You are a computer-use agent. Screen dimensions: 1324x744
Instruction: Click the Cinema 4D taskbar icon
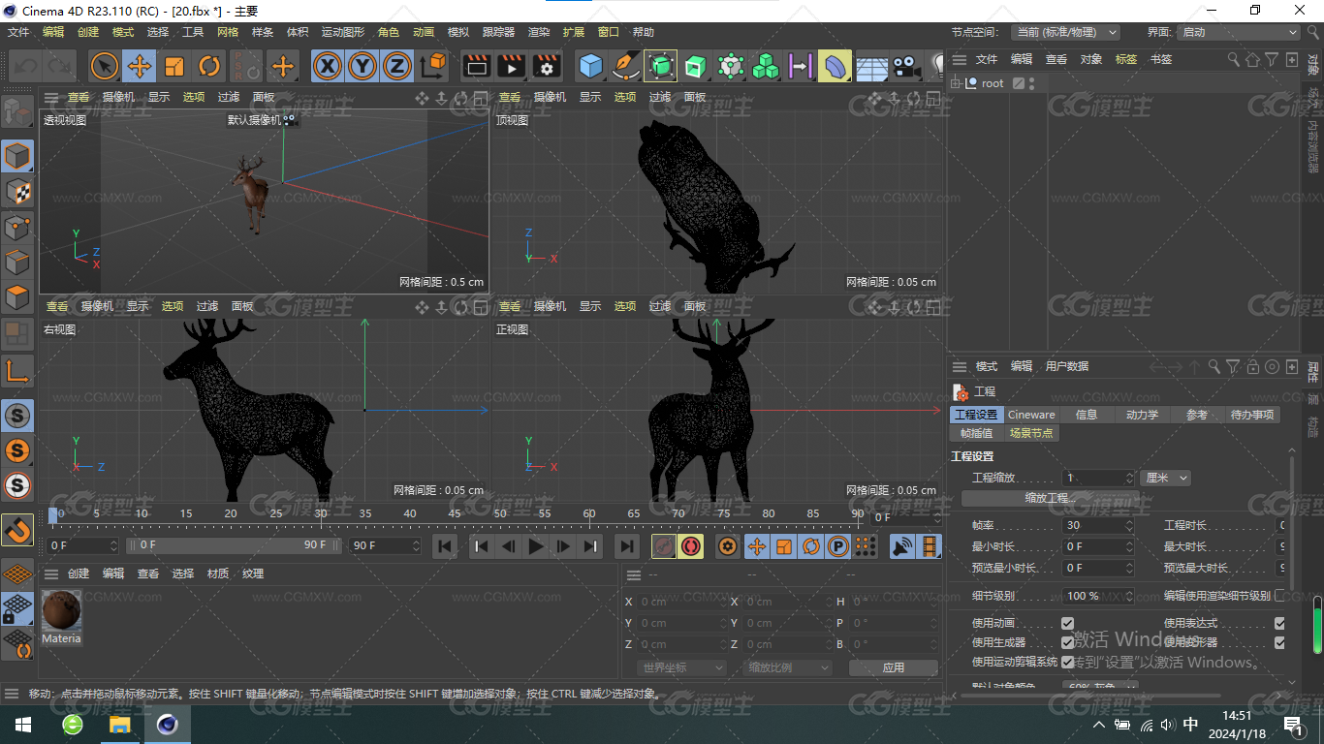pyautogui.click(x=167, y=725)
